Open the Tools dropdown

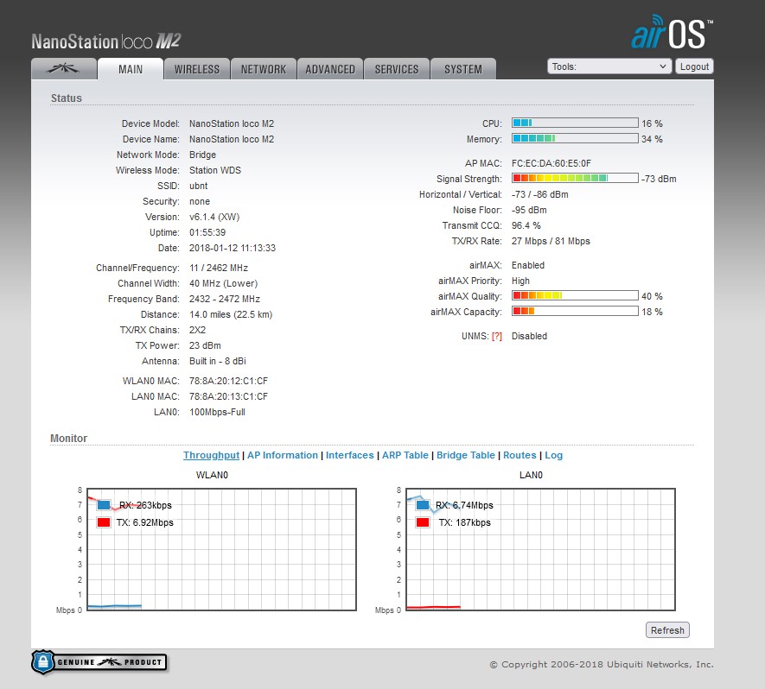[609, 66]
